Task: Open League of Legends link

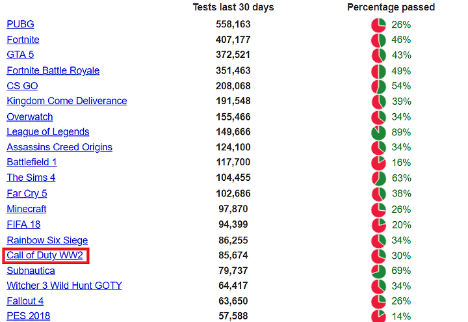Action: tap(48, 131)
